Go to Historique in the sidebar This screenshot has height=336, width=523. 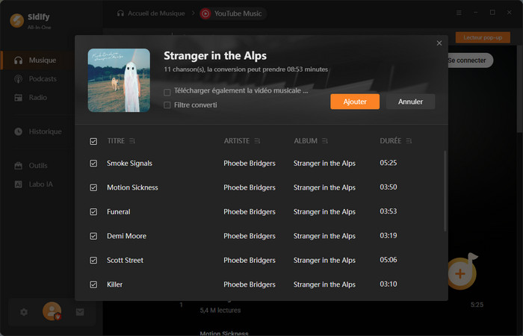(45, 131)
